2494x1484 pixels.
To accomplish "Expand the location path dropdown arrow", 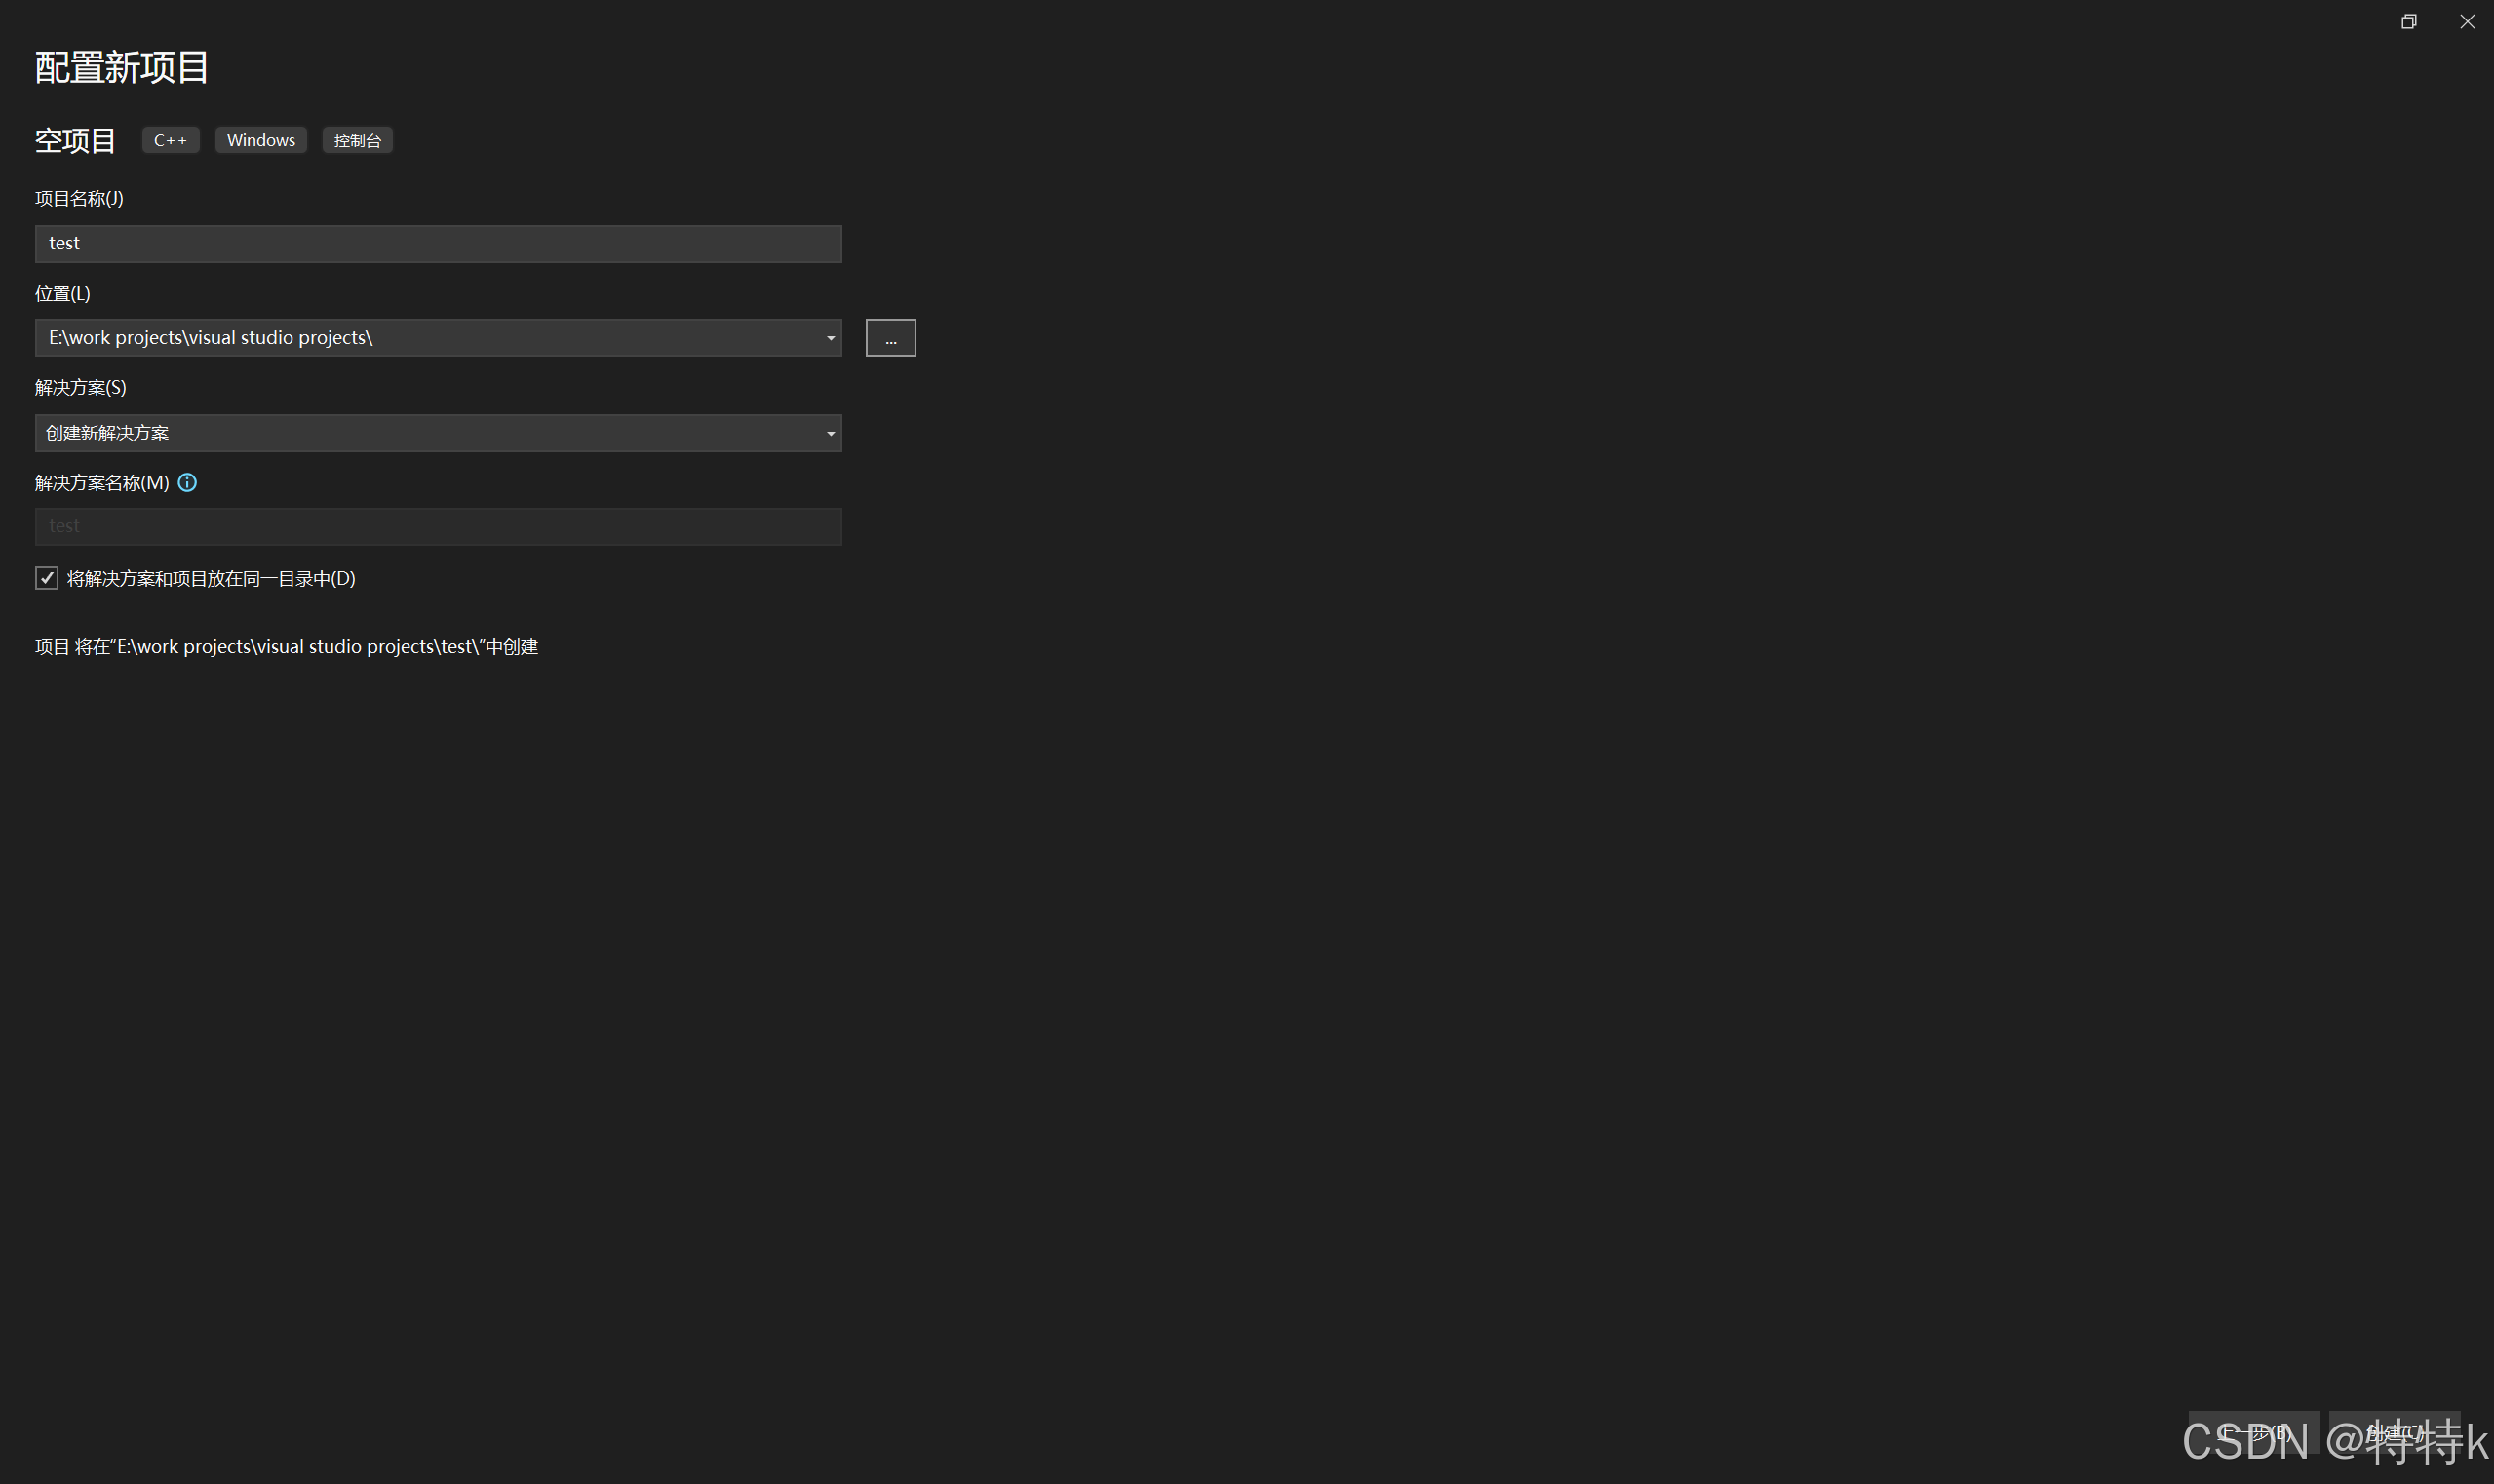I will pos(831,338).
